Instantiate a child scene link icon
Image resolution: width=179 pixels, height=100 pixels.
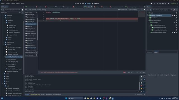click(150, 10)
